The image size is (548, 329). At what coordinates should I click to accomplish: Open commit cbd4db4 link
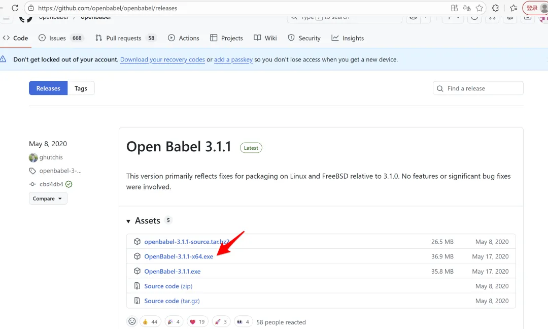point(51,184)
